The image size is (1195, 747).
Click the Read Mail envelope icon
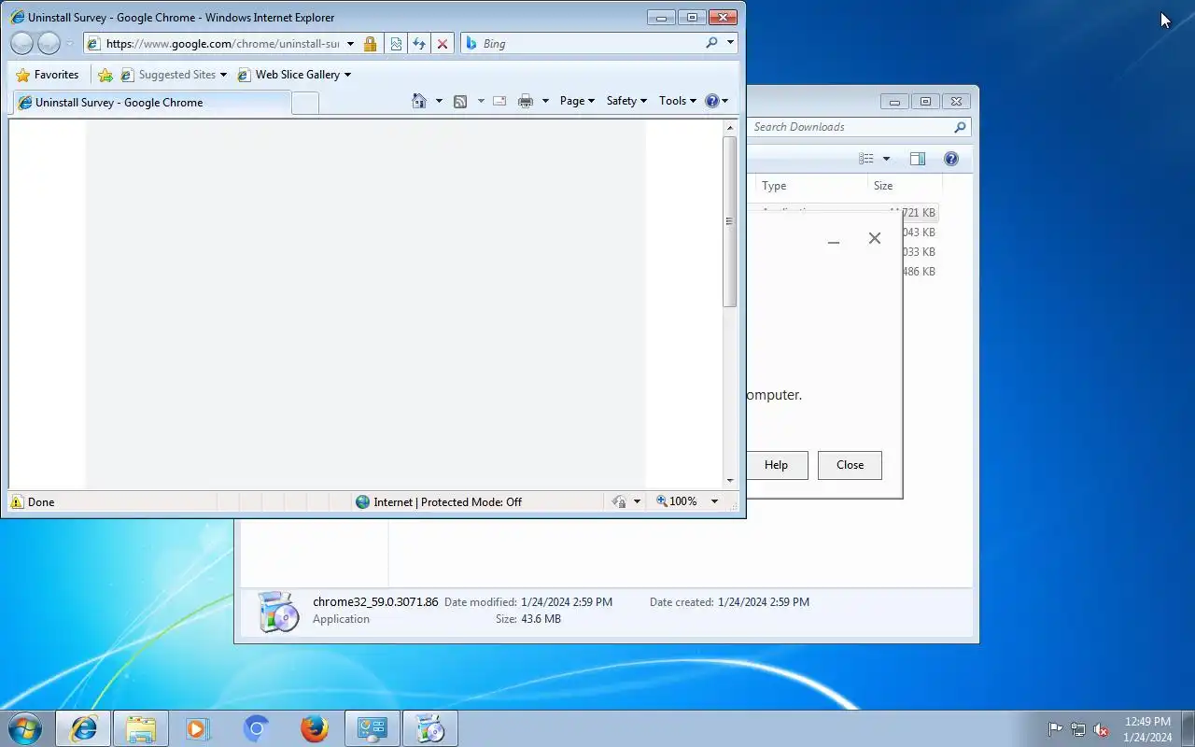(499, 101)
